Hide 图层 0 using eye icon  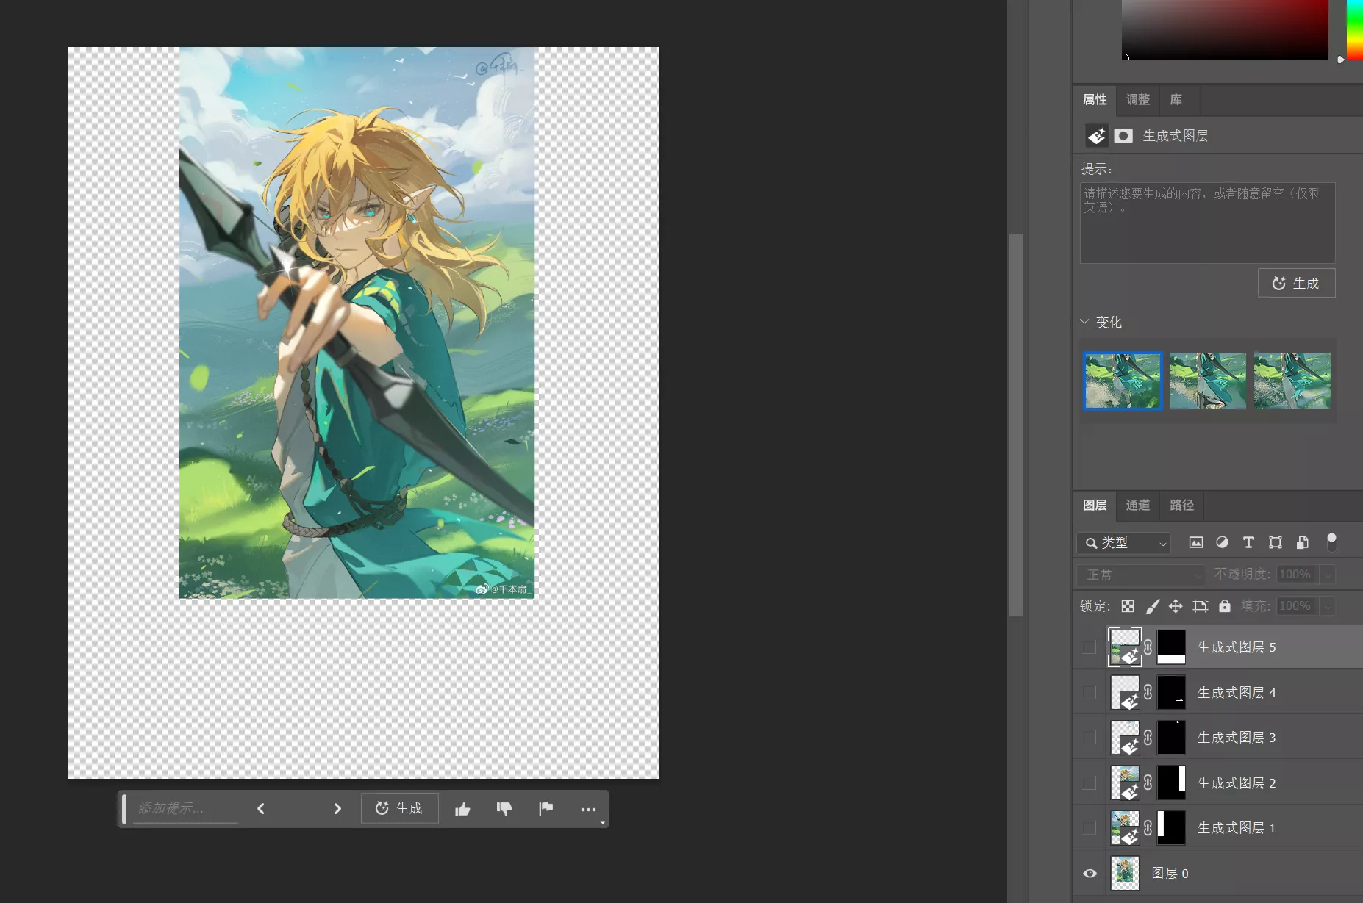(1090, 873)
